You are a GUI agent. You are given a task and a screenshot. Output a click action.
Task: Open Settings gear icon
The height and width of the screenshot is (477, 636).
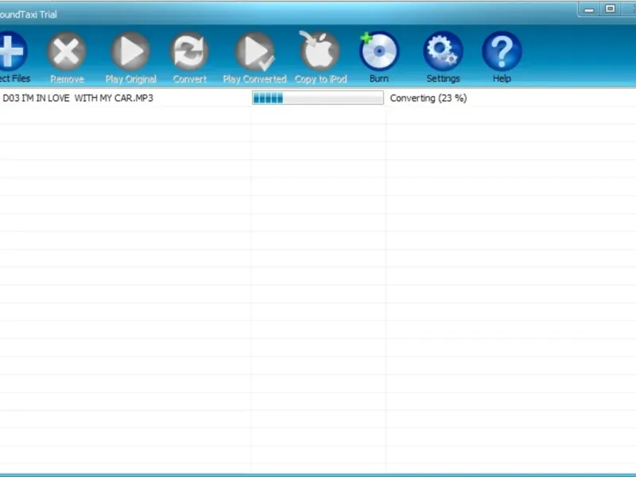[x=443, y=51]
